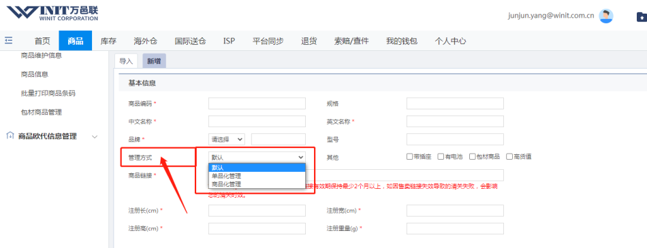
Task: Open 平台同步 in top navigation
Action: click(x=268, y=41)
